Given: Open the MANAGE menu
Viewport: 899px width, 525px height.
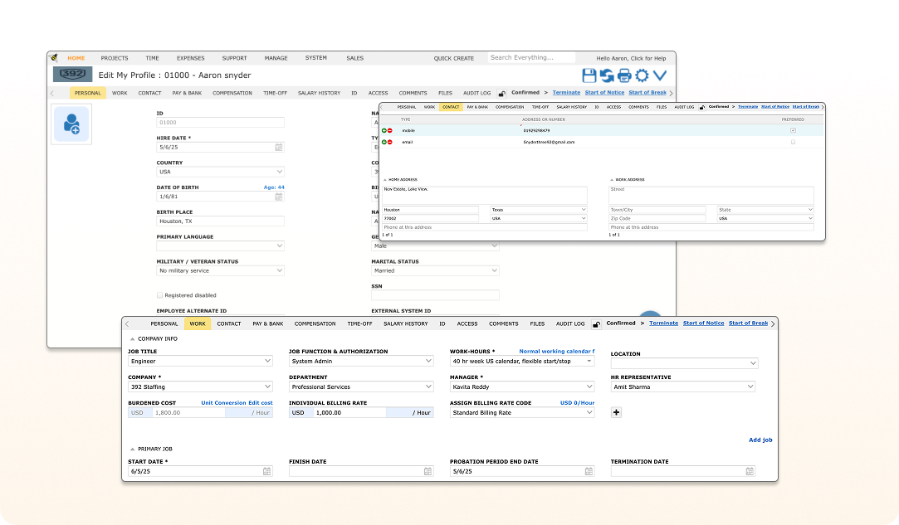Looking at the screenshot, I should coord(276,58).
